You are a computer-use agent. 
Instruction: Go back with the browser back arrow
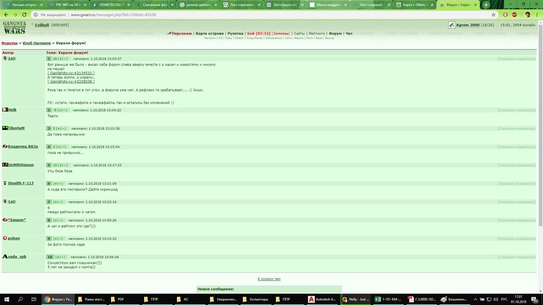point(6,15)
